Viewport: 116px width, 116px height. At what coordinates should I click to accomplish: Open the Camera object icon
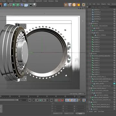pyautogui.click(x=30, y=5)
